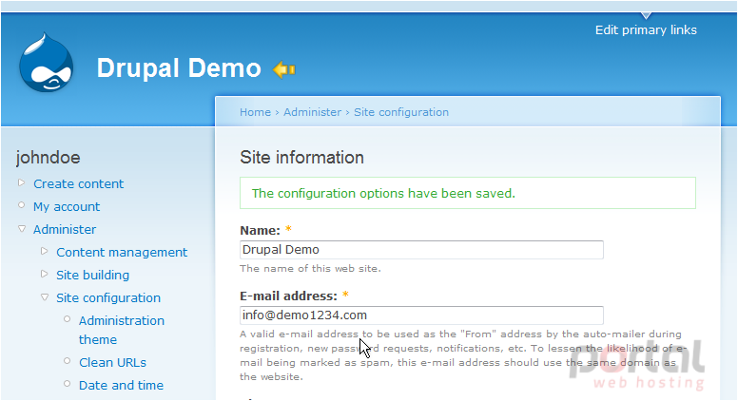This screenshot has height=401, width=738.
Task: Open Administer sidebar link
Action: [x=65, y=229]
